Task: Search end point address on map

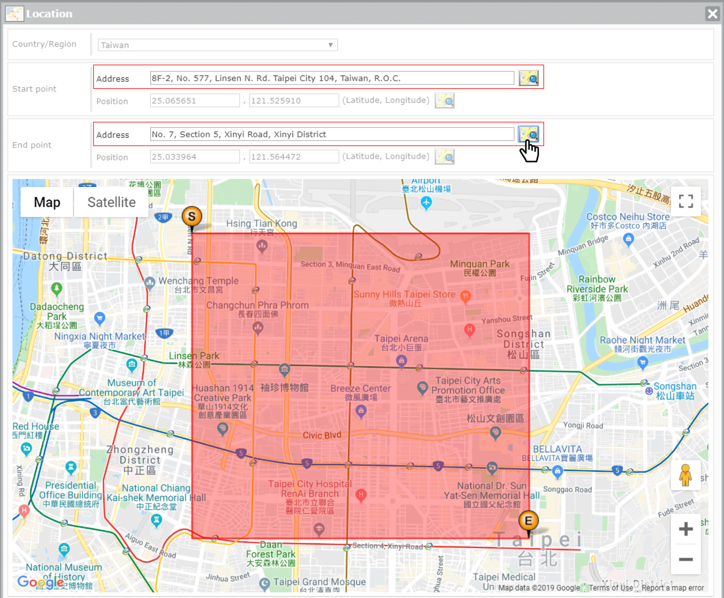Action: tap(528, 134)
